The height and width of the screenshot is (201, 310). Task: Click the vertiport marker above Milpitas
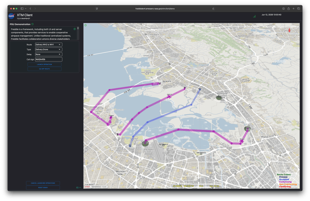pos(247,129)
